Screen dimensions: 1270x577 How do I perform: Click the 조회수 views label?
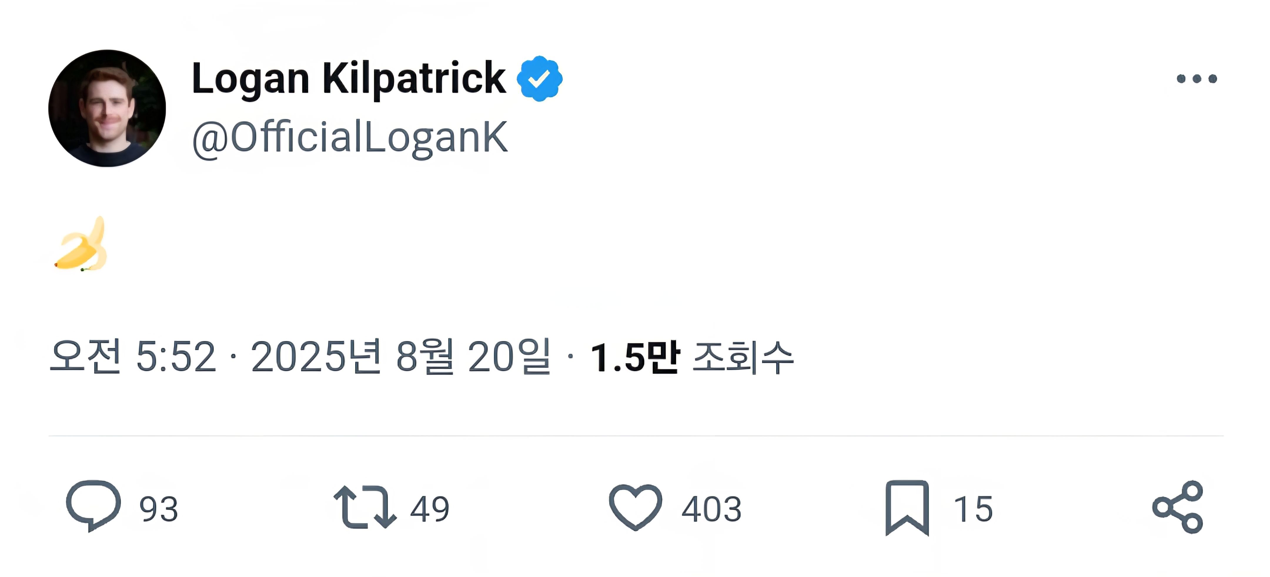(743, 357)
